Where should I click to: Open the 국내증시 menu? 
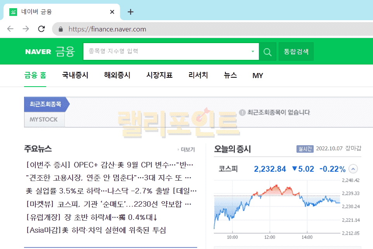click(x=75, y=75)
